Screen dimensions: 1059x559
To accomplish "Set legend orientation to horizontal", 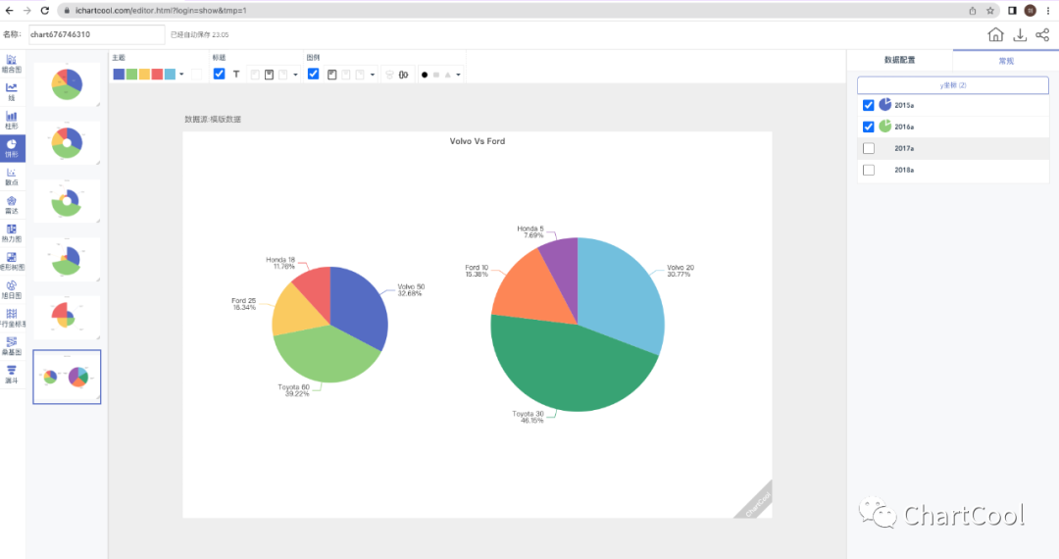I will point(403,75).
